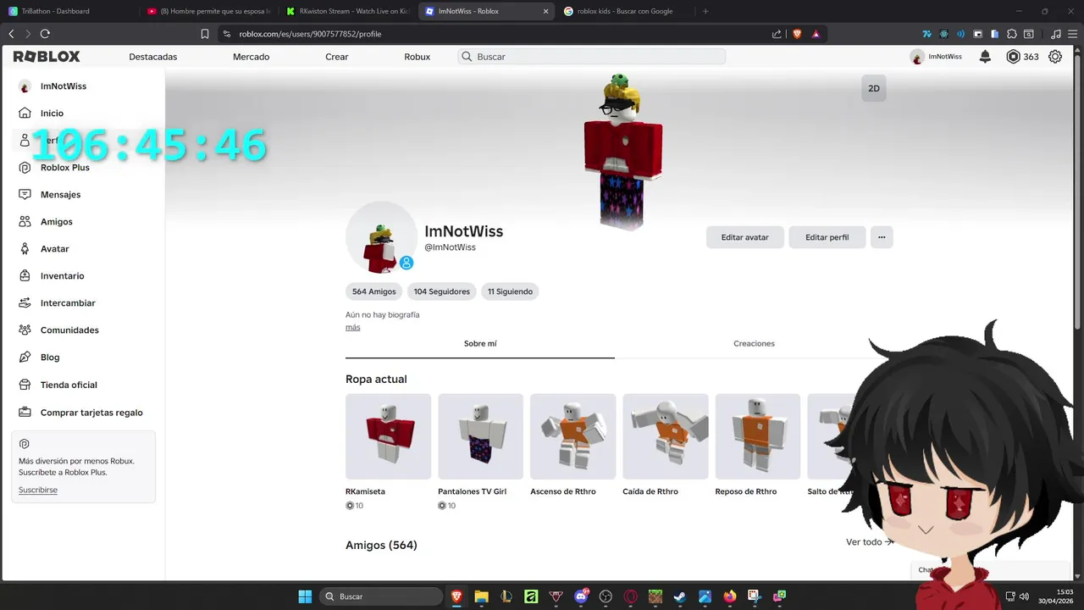The width and height of the screenshot is (1084, 610).
Task: Click the Windows taskbar Buscar search box
Action: tap(381, 596)
